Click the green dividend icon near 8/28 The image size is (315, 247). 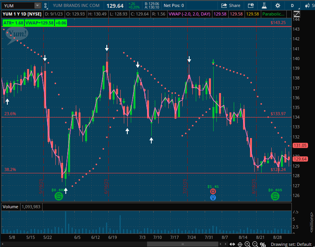click(x=275, y=196)
